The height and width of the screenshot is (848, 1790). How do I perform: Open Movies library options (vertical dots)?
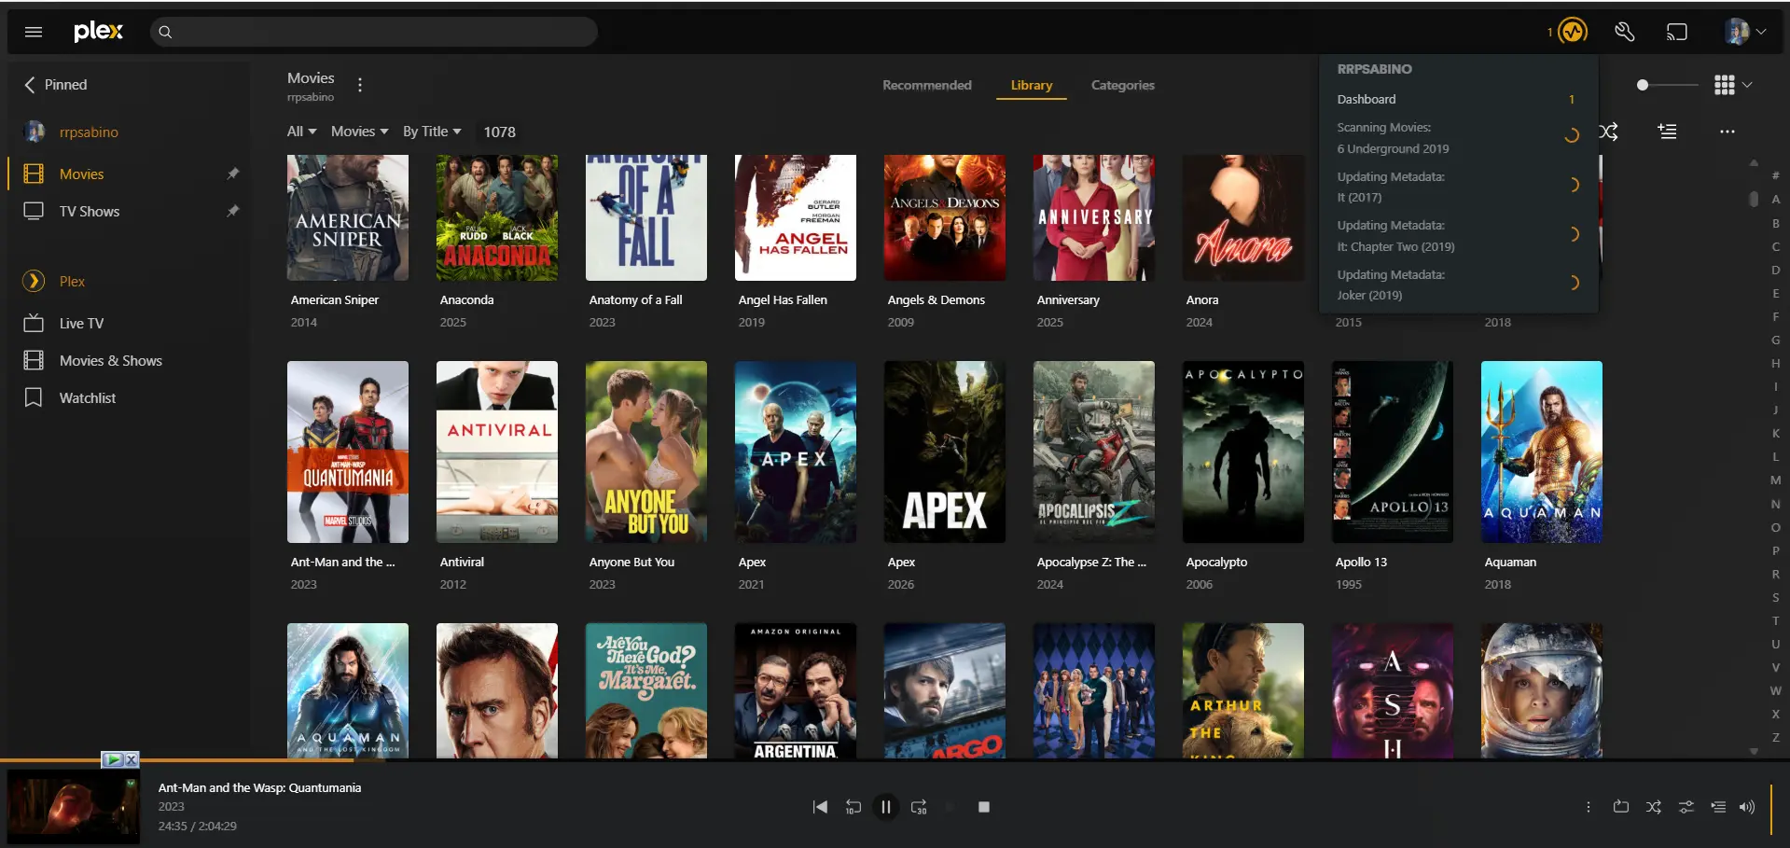click(x=360, y=85)
